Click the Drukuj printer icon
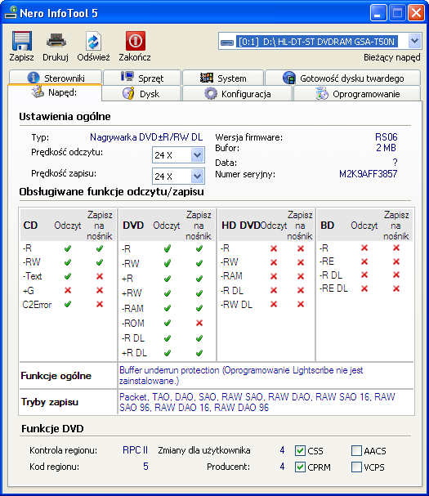The image size is (429, 496). pyautogui.click(x=56, y=41)
